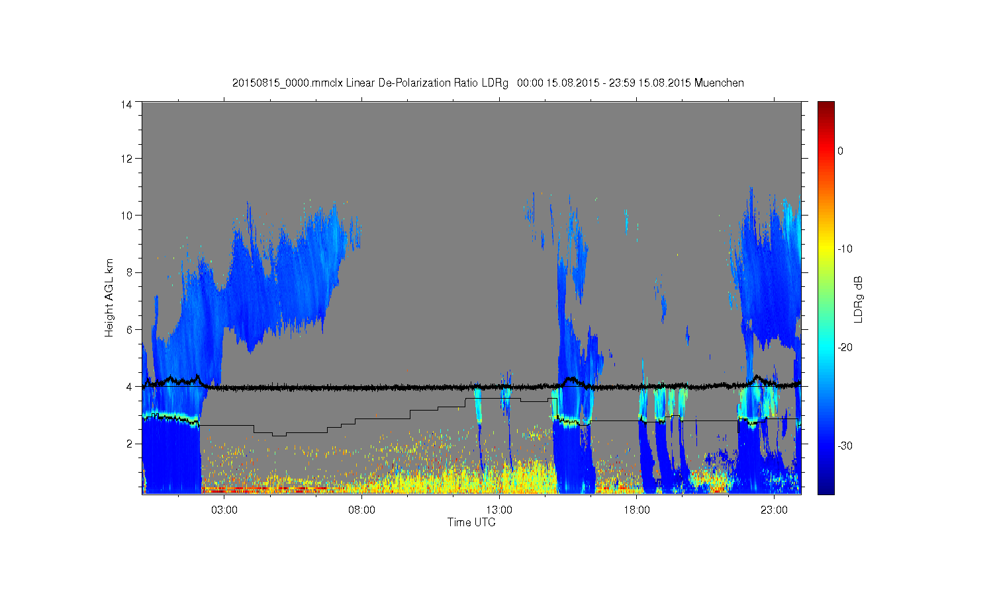The image size is (993, 595).
Task: Click the yellow band of the colorbar
Action: tap(826, 249)
